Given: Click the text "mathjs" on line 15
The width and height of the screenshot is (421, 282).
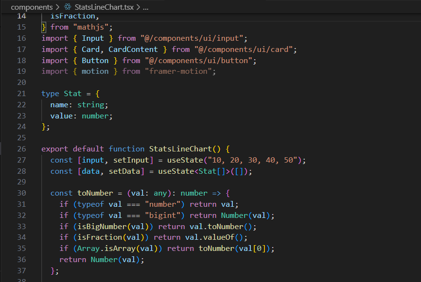Looking at the screenshot, I should click(91, 27).
